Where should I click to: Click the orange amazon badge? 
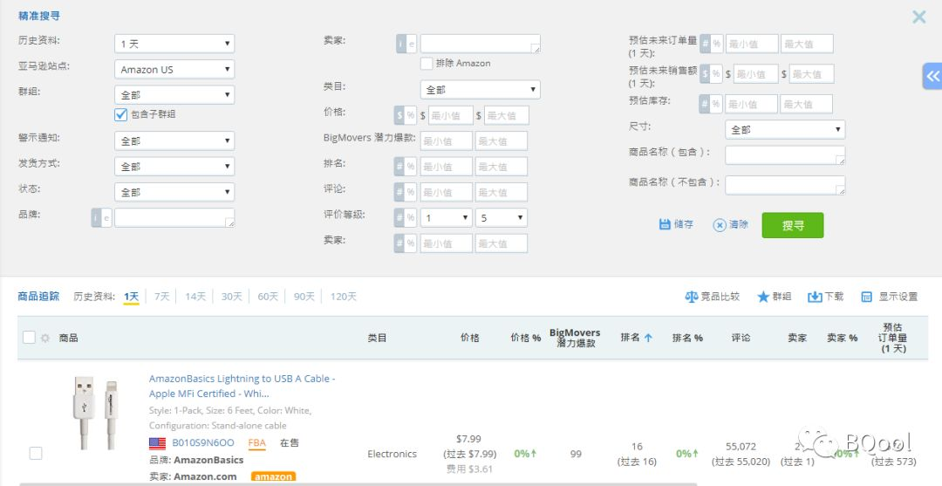273,476
